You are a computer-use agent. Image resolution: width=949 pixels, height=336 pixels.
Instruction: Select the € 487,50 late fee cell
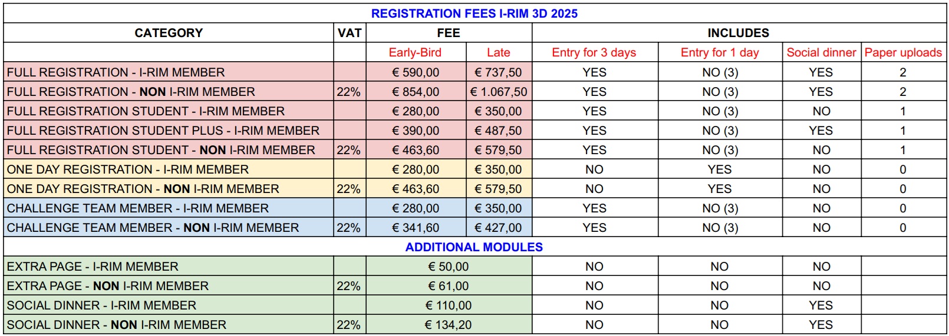498,131
